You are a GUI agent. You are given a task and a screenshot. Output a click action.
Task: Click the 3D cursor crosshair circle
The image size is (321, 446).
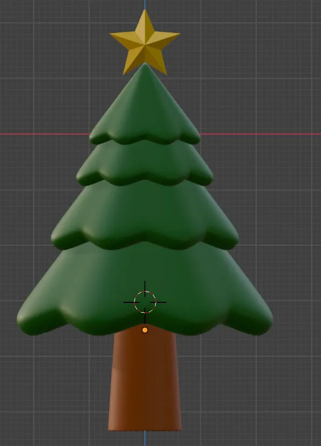coord(145,302)
